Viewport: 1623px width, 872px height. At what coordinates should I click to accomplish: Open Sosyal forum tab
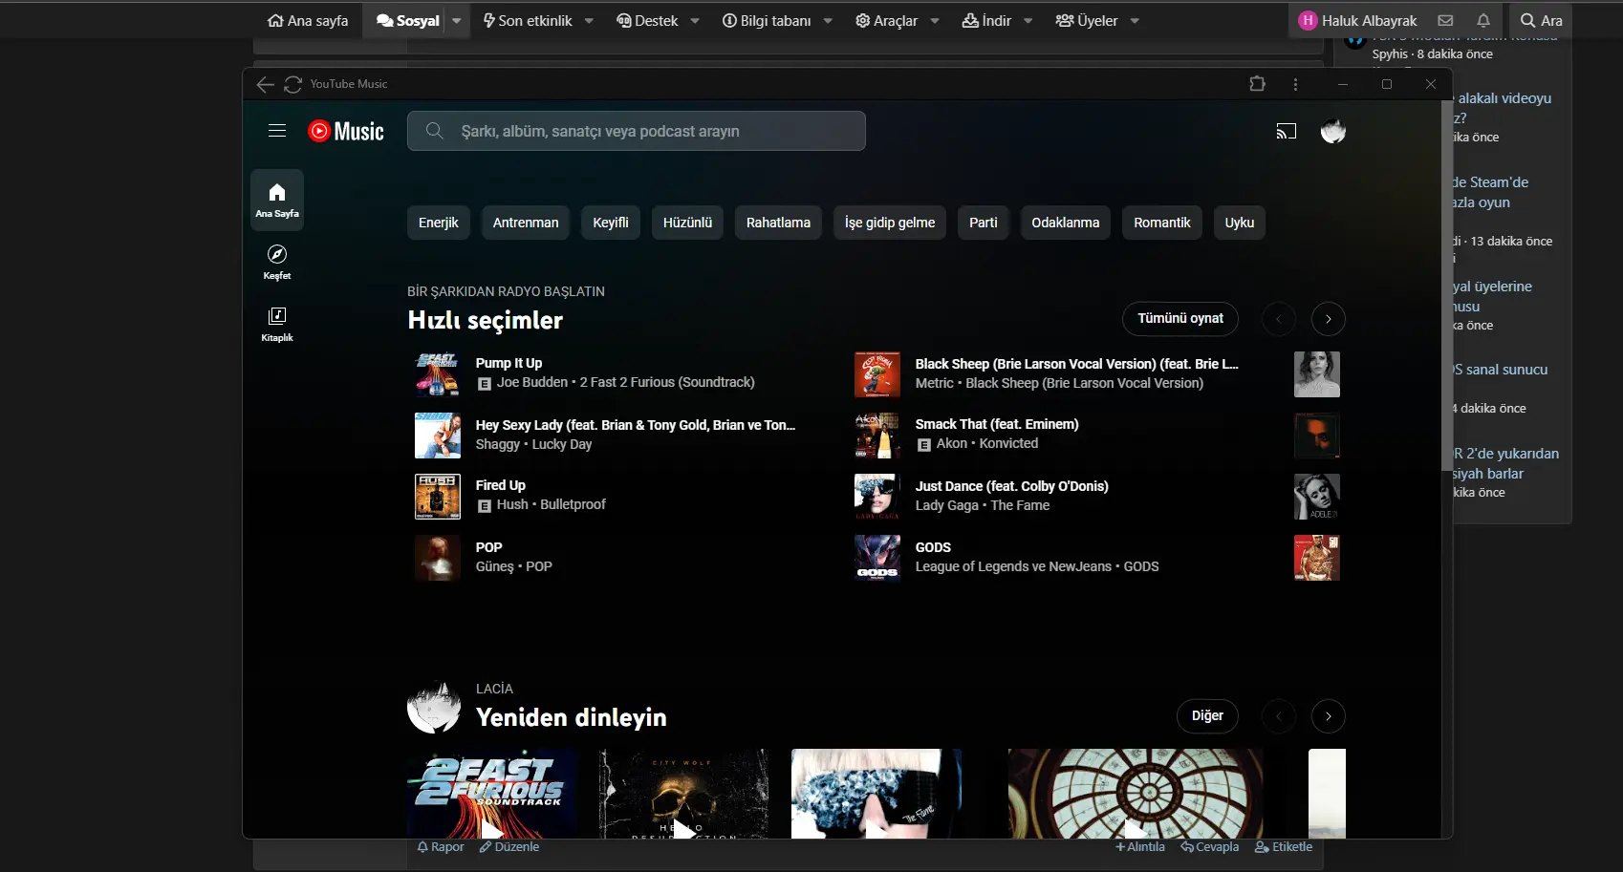pos(408,20)
